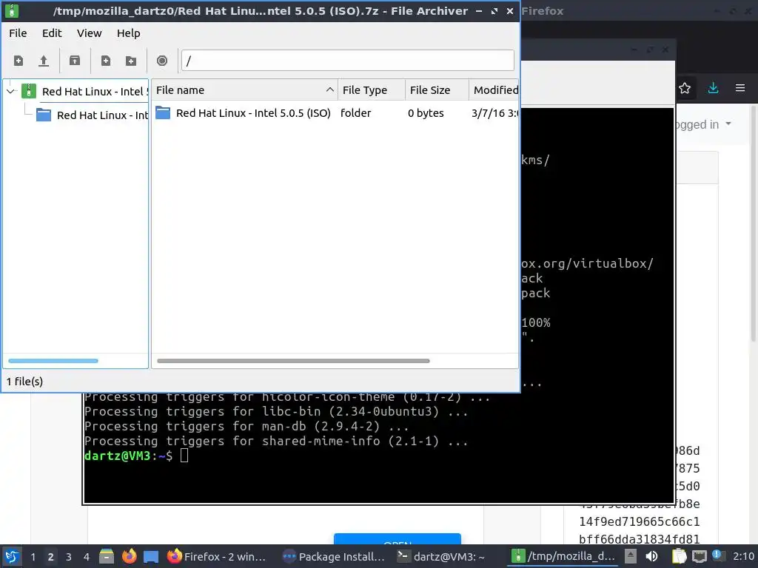Click the /tmp/mozilla_d... taskbar window button

pos(563,557)
